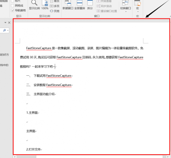
Task: Open the 显示比例 zoom dialog
Action: pos(34,5)
